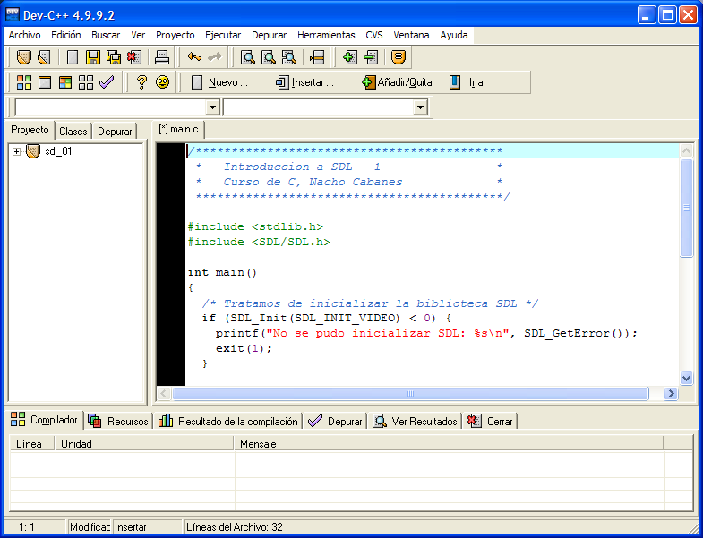Select sdl_01 project in tree
This screenshot has width=703, height=538.
coord(58,151)
